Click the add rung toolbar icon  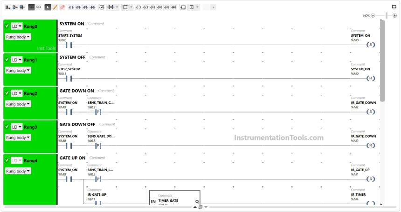coord(7,7)
